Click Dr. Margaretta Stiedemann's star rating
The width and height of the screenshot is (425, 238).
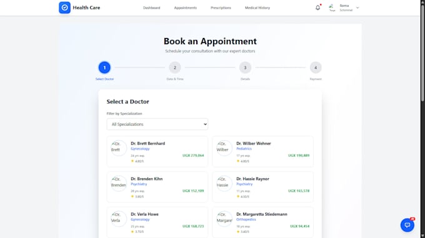point(243,232)
